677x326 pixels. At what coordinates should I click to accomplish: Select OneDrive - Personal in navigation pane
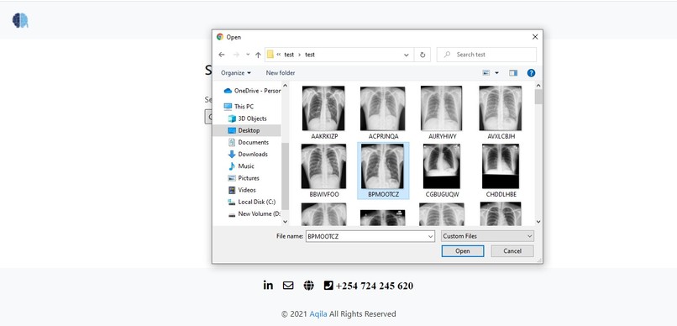(x=252, y=91)
